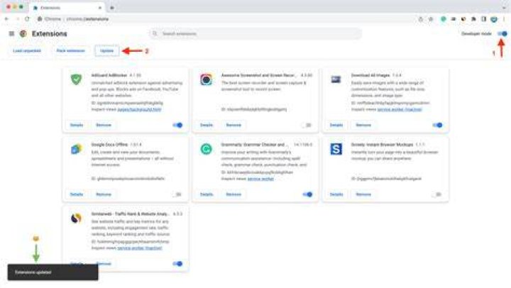511x288 pixels.
Task: Click the 'Developer mode' label
Action: click(x=476, y=33)
